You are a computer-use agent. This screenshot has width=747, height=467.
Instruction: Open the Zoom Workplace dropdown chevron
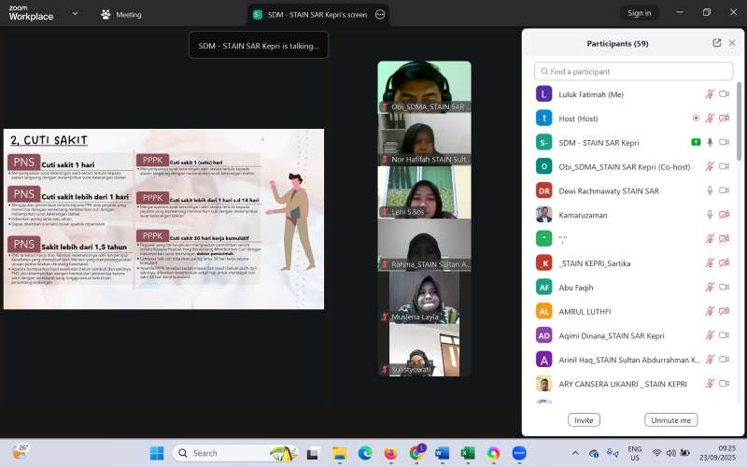75,14
